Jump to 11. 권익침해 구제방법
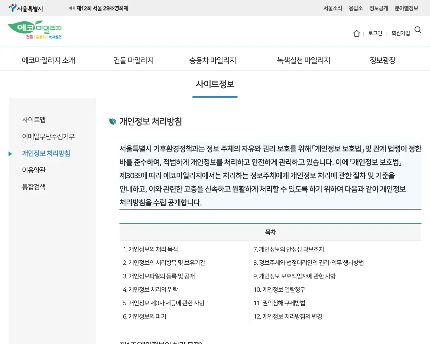Screen dimensions: 430x344 pos(279,303)
